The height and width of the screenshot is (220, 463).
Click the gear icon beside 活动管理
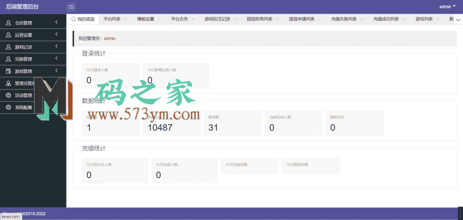[8, 95]
